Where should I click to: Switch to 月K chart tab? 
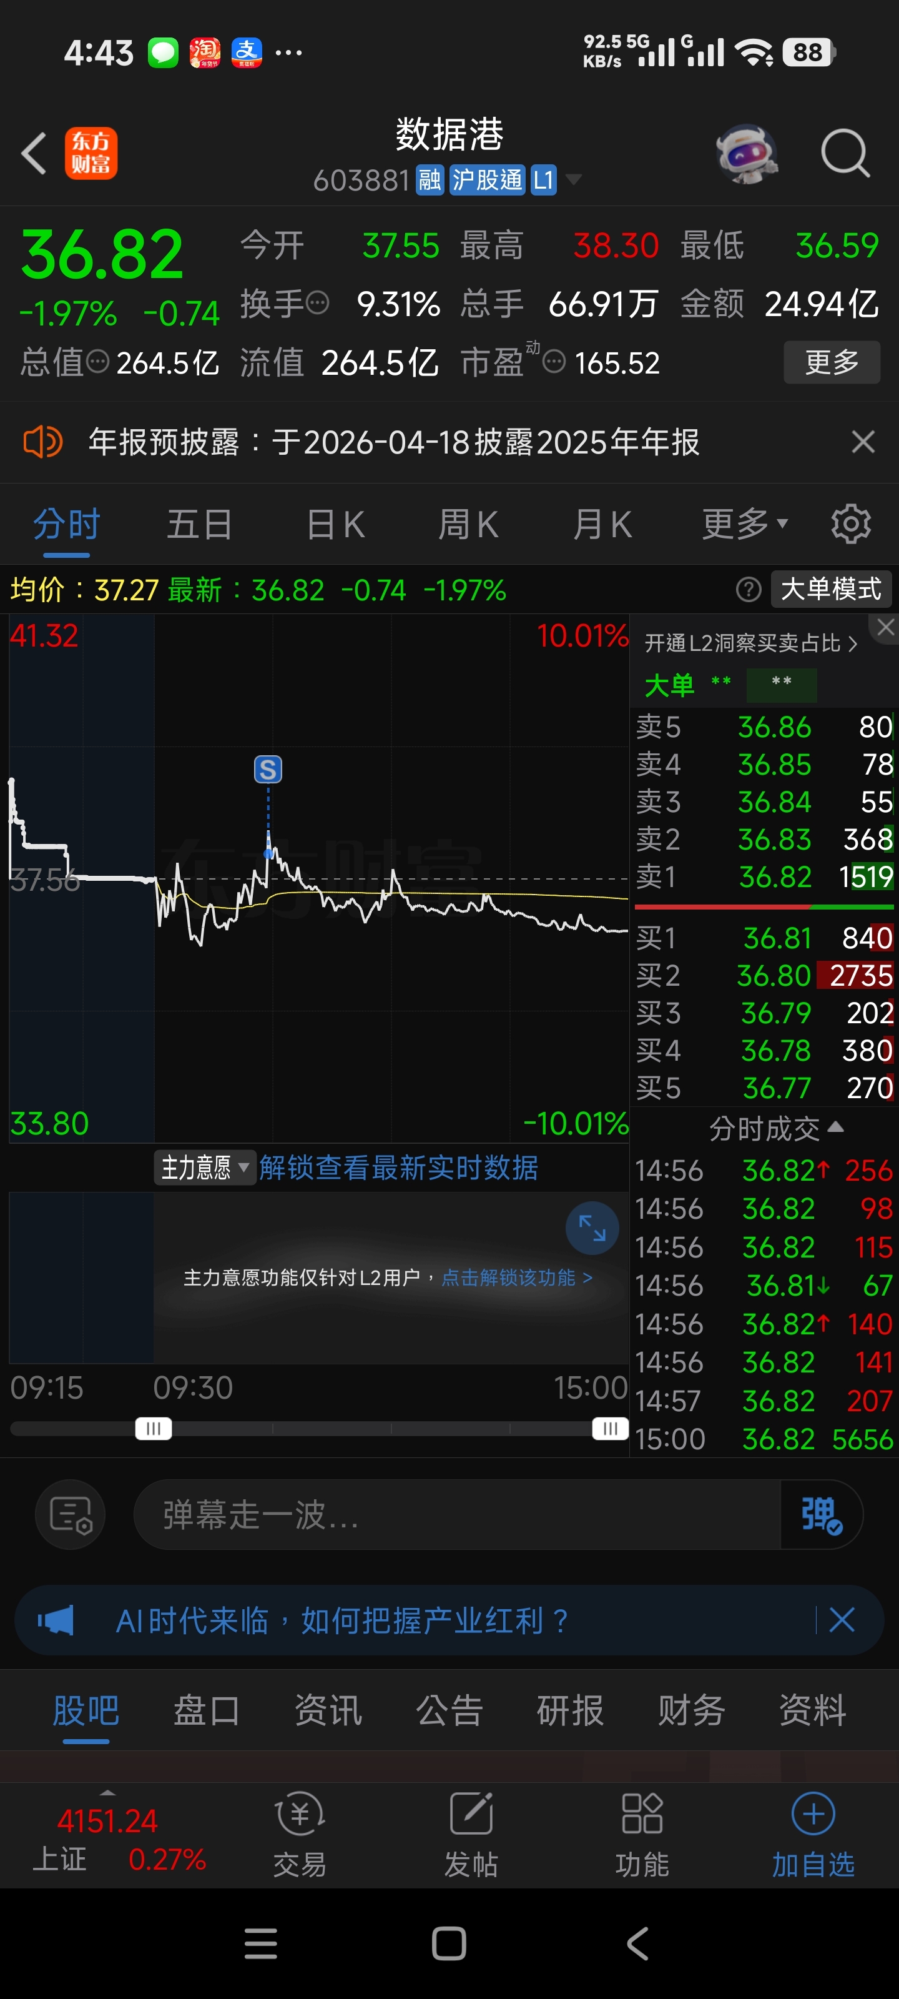click(602, 525)
